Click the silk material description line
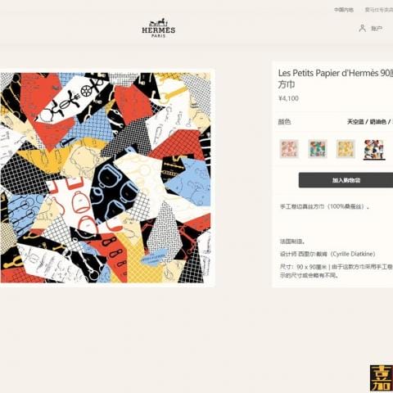Viewport: 393px width, 393px height. click(x=325, y=206)
